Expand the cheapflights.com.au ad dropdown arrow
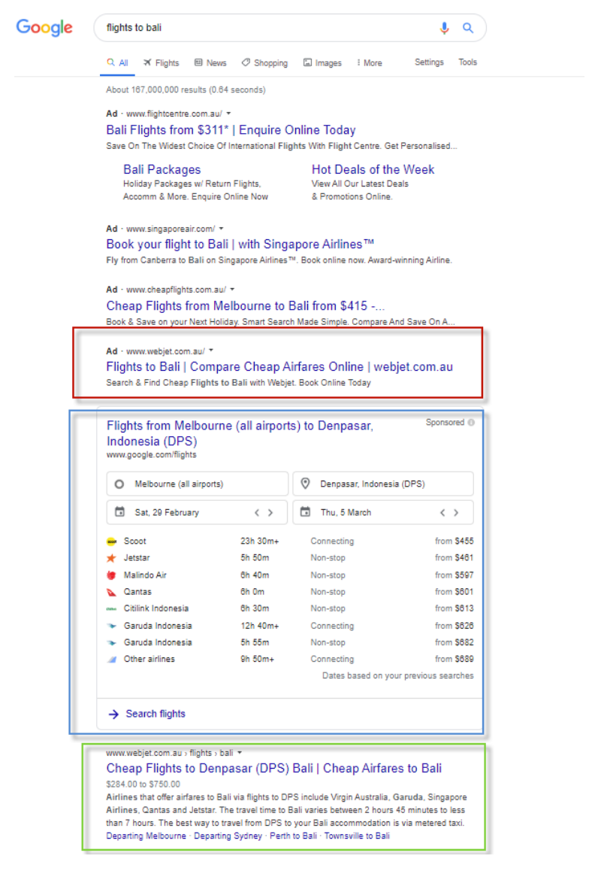This screenshot has height=874, width=592. pos(232,290)
